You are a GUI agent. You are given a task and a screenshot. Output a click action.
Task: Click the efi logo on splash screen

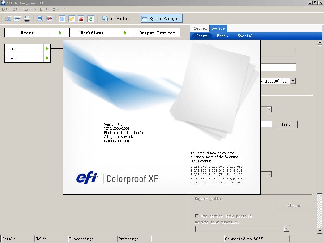[87, 178]
